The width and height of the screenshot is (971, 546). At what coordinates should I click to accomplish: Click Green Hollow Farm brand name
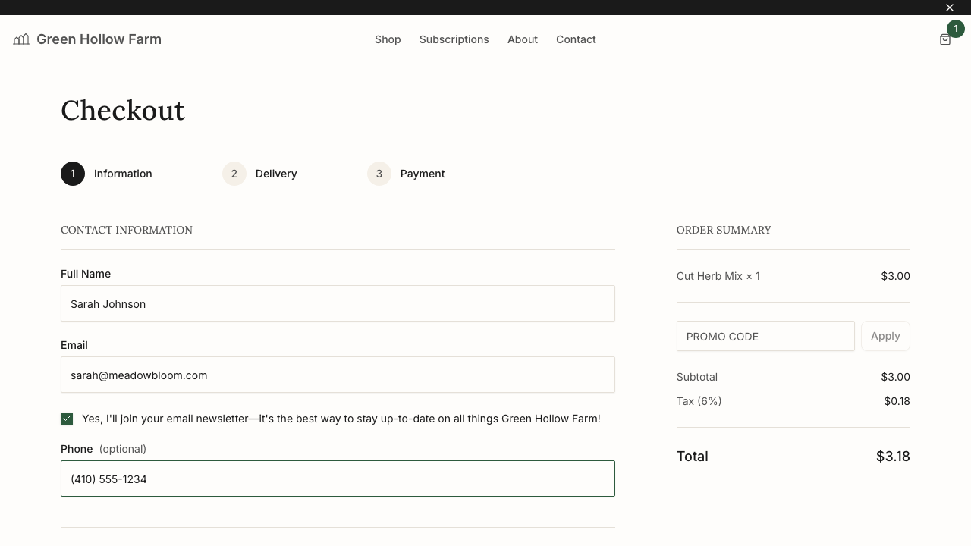point(99,39)
